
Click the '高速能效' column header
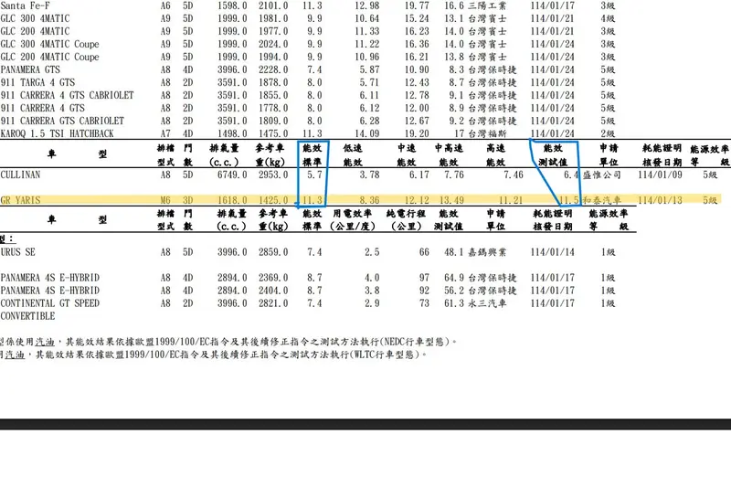(x=495, y=155)
